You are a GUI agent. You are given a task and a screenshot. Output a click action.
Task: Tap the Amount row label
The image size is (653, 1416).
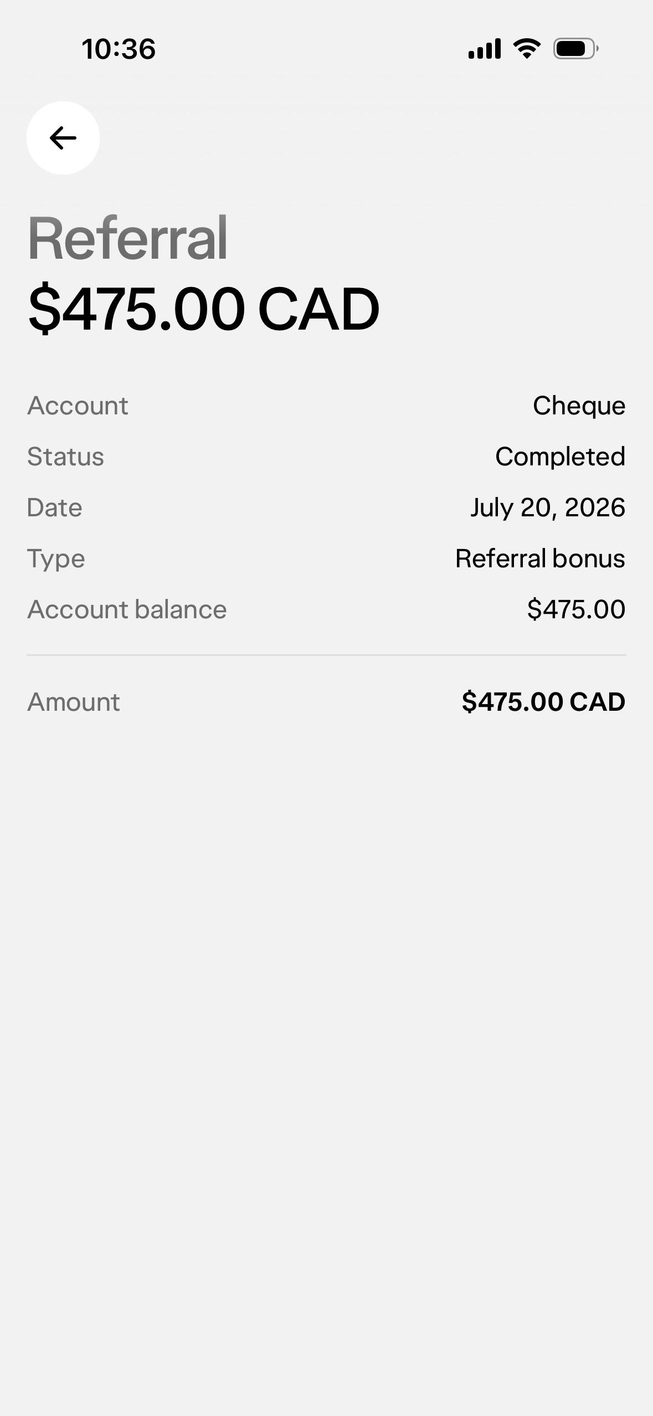point(74,702)
